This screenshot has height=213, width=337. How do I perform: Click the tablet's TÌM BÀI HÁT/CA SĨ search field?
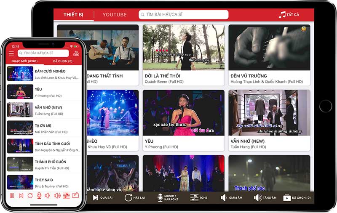[x=184, y=15]
